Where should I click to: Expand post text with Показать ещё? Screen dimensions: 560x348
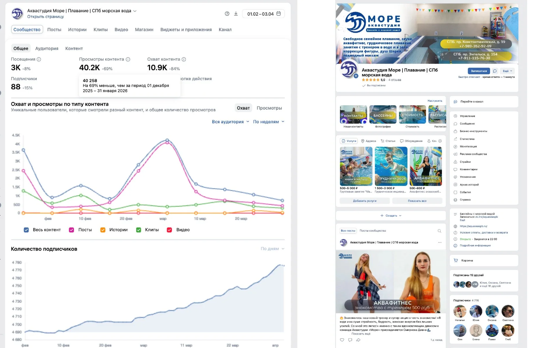point(361,334)
